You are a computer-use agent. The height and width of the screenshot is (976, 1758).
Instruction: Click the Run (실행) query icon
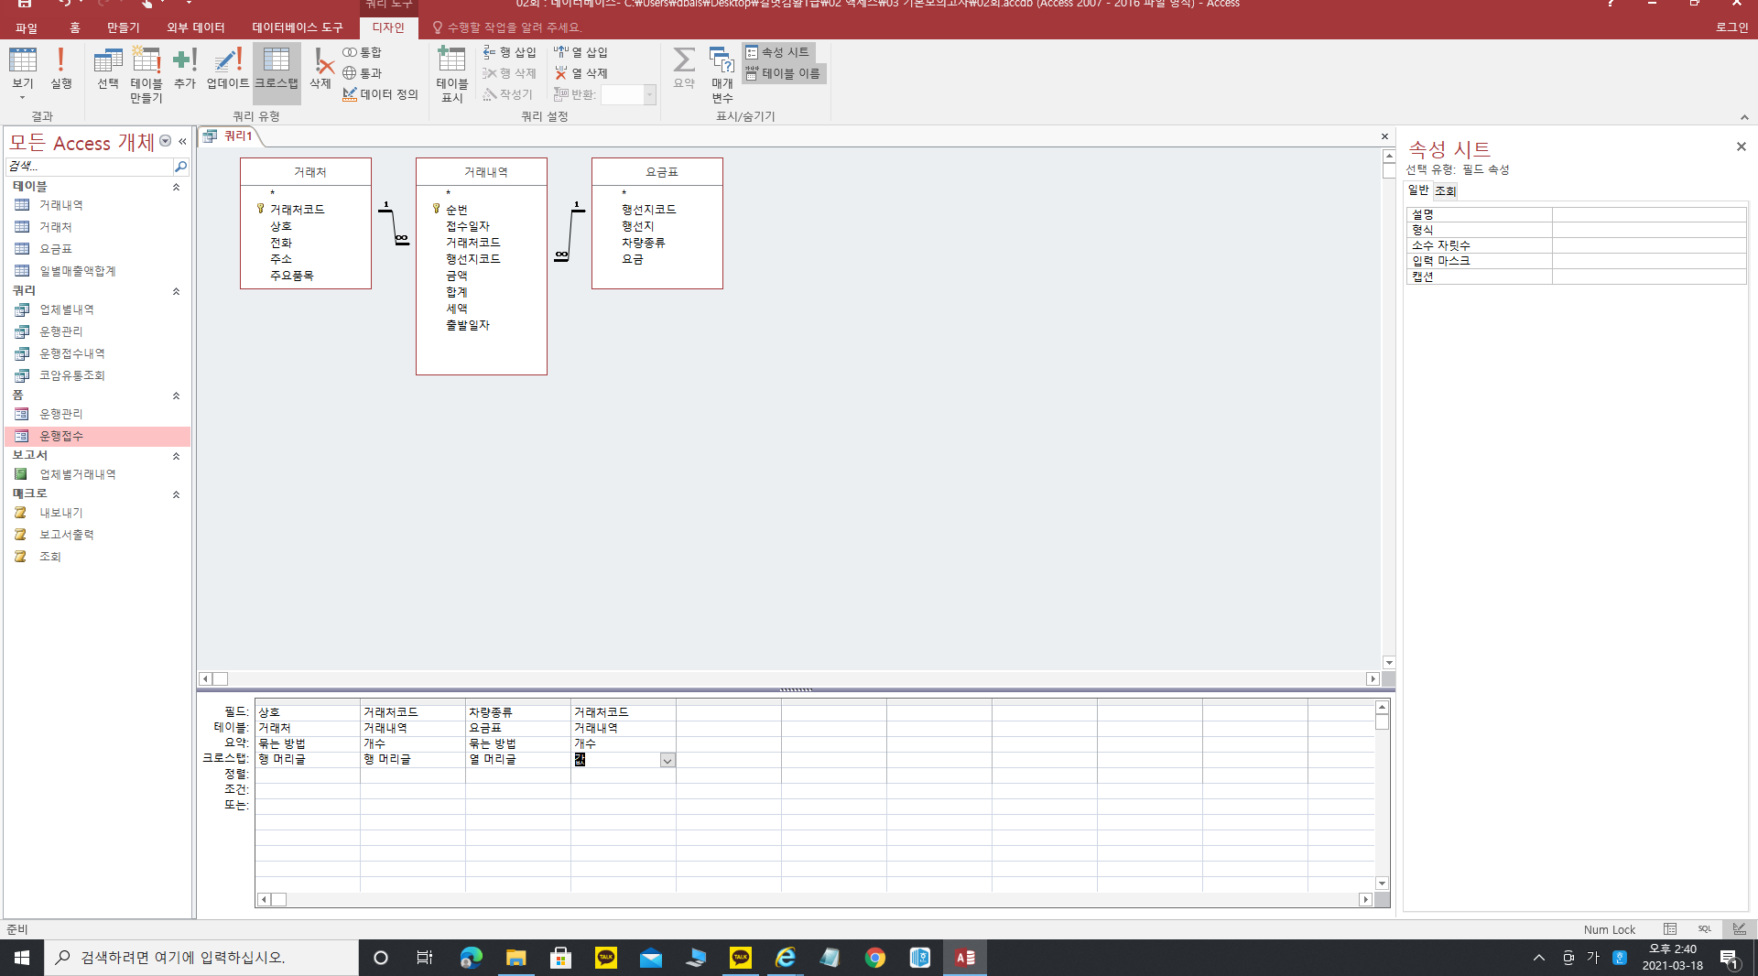[60, 69]
